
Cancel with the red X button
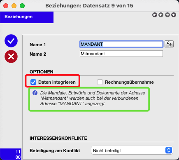11,56
